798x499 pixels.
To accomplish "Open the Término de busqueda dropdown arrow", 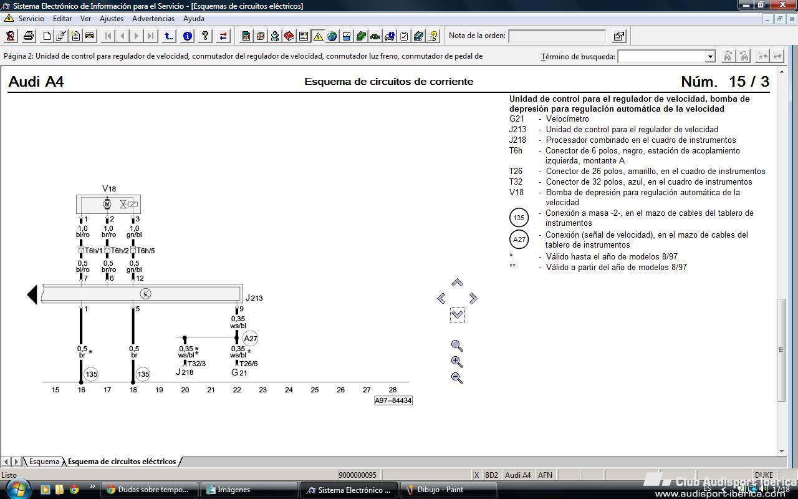I will 709,57.
